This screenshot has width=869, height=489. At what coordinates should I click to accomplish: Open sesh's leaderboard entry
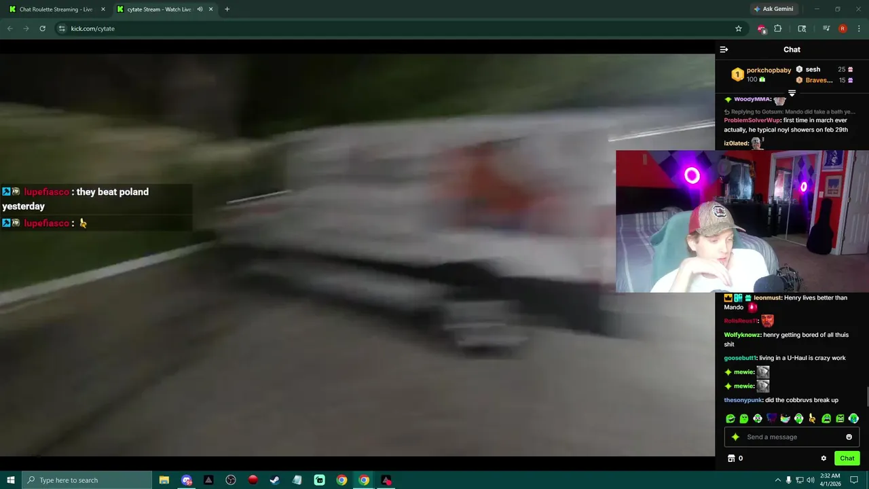tap(825, 69)
